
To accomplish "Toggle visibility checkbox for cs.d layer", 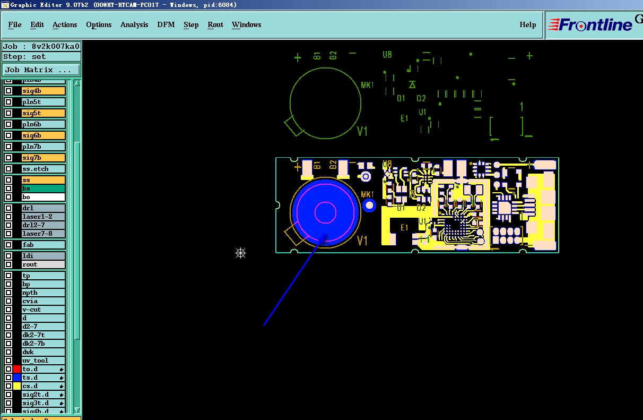I will point(8,386).
